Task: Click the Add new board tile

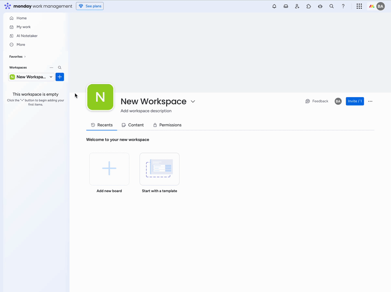Action: [x=109, y=169]
